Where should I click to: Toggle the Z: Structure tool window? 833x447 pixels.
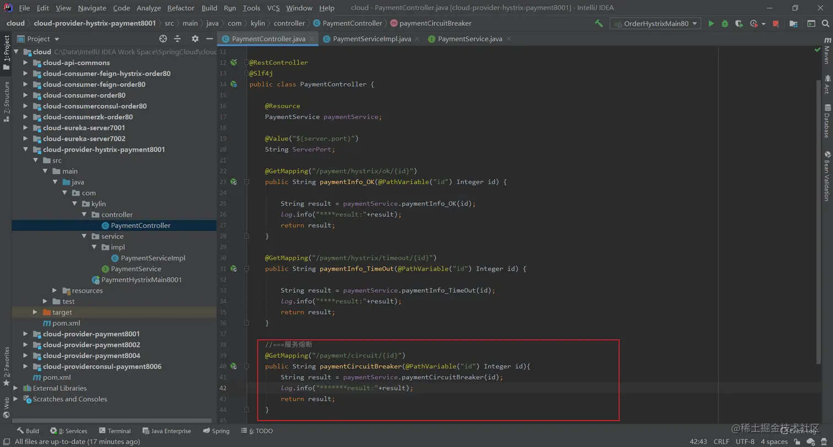coord(6,101)
